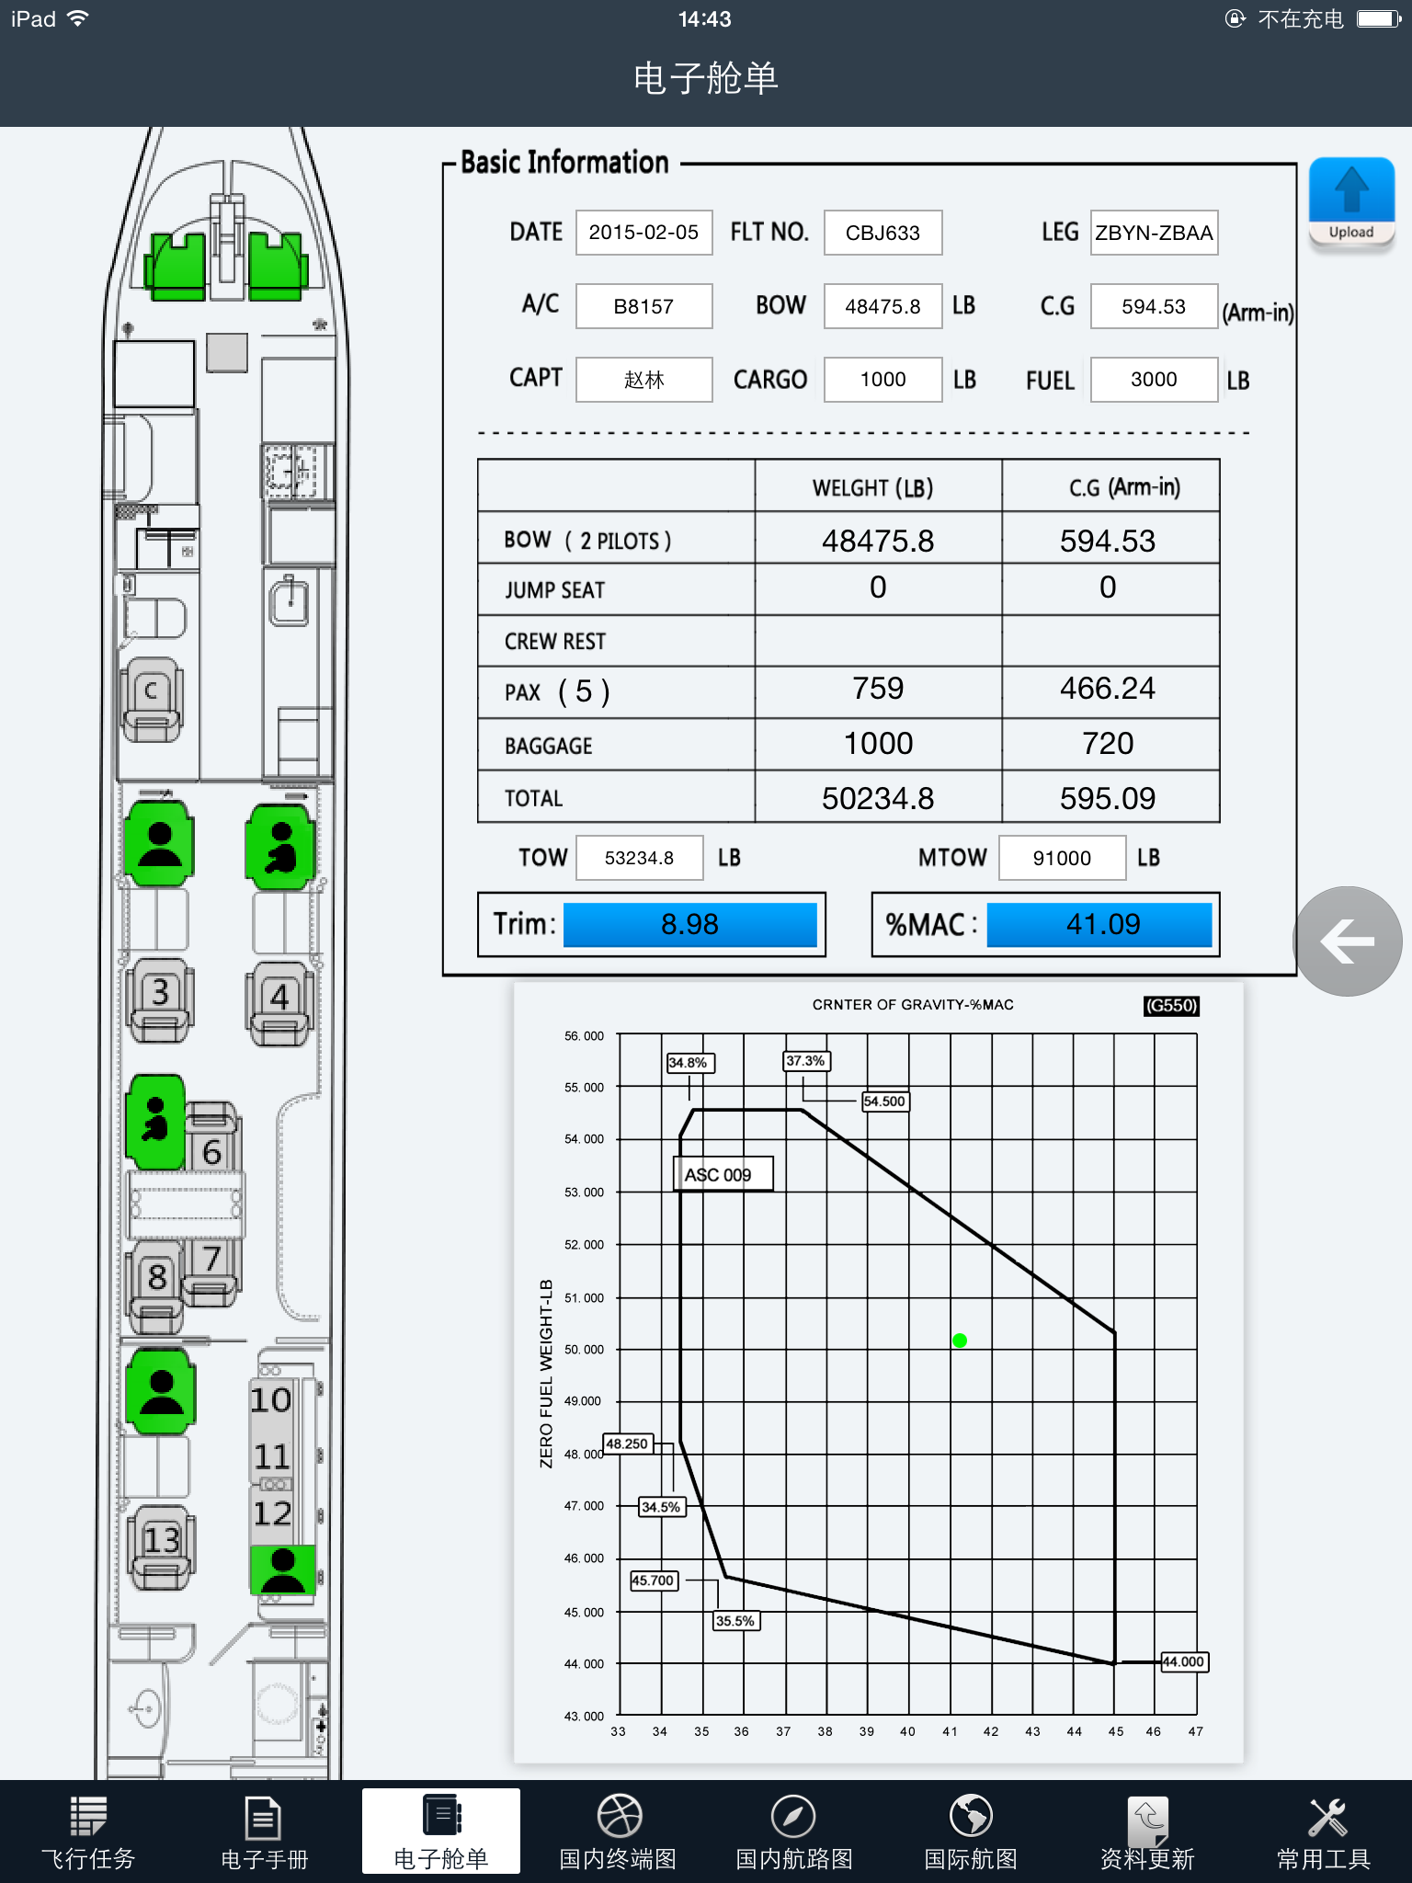
Task: Edit the CAPT field 赵林
Action: point(643,380)
